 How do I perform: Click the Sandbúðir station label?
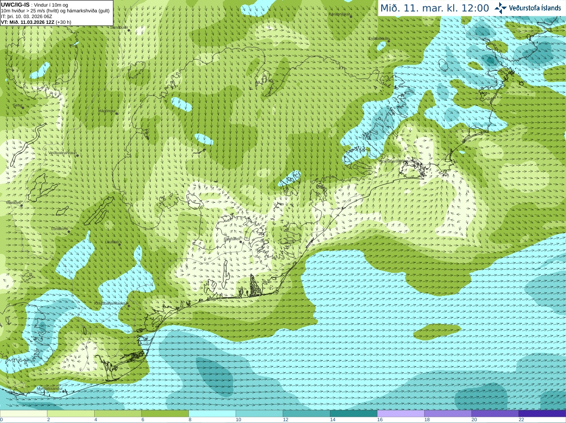(x=119, y=27)
